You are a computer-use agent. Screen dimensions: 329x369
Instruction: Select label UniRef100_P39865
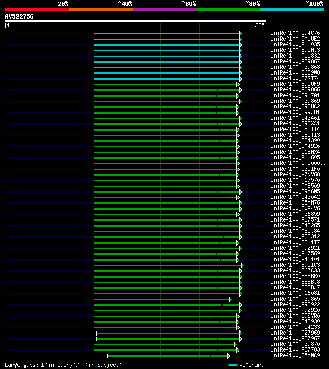point(295,299)
